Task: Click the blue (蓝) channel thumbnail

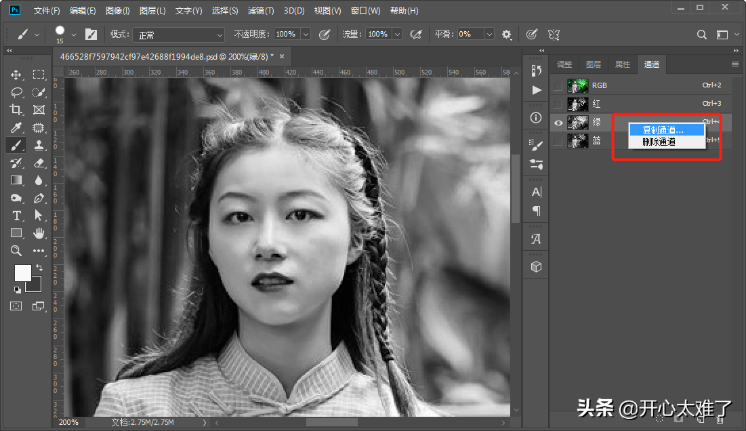Action: point(577,141)
